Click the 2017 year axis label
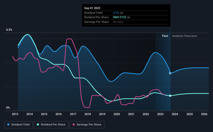 (73, 114)
